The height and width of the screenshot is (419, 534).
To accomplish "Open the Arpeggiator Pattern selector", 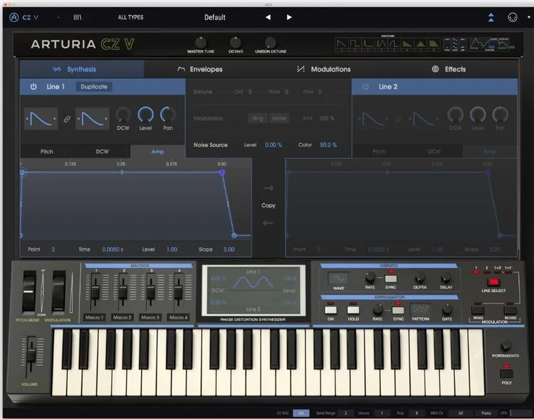I will [x=421, y=309].
